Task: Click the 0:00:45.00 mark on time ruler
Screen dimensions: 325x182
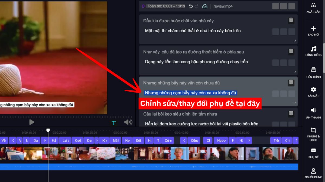Action: click(x=212, y=133)
